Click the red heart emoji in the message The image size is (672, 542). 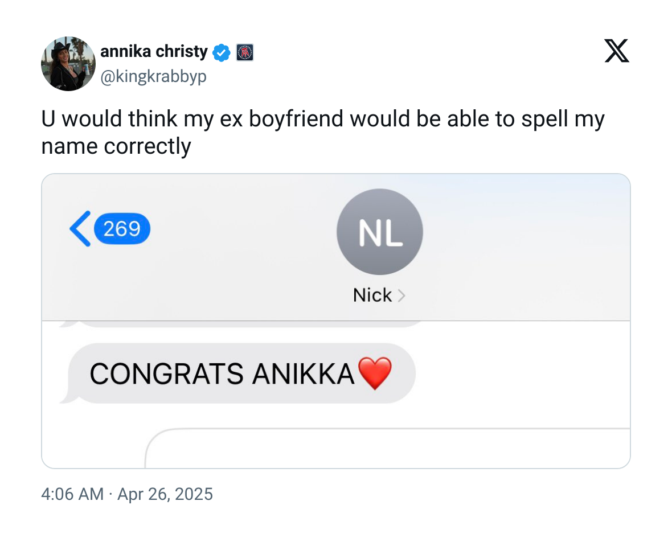coord(374,374)
